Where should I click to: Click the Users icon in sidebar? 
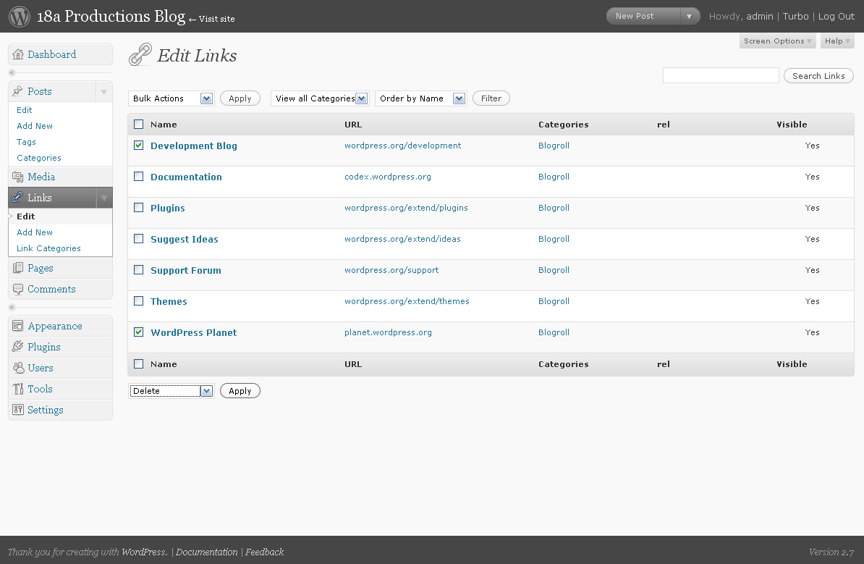(18, 368)
